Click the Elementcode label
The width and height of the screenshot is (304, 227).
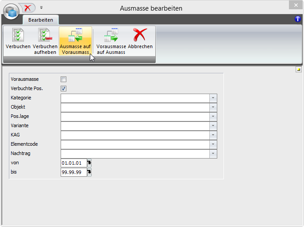[x=24, y=144]
